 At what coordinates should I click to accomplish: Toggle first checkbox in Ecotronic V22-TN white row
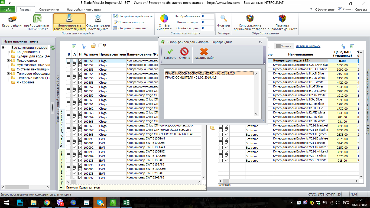point(221,160)
